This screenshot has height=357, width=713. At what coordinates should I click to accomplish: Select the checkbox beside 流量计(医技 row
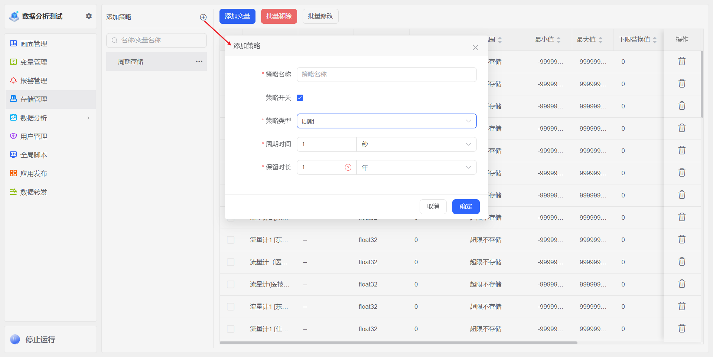231,284
